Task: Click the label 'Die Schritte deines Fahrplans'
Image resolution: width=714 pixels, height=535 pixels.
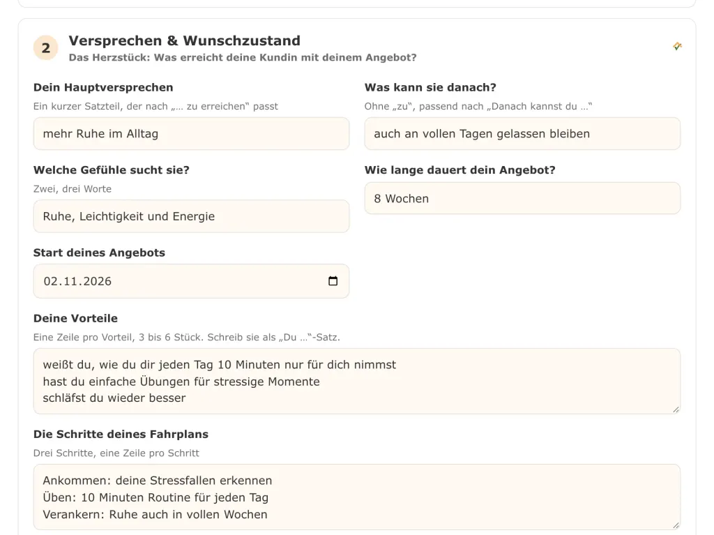Action: click(x=121, y=435)
